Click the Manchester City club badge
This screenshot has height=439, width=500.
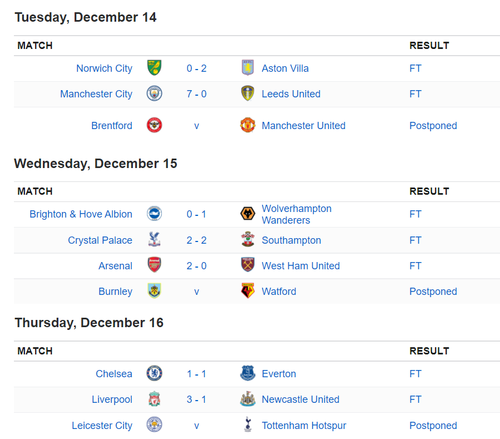click(x=154, y=94)
